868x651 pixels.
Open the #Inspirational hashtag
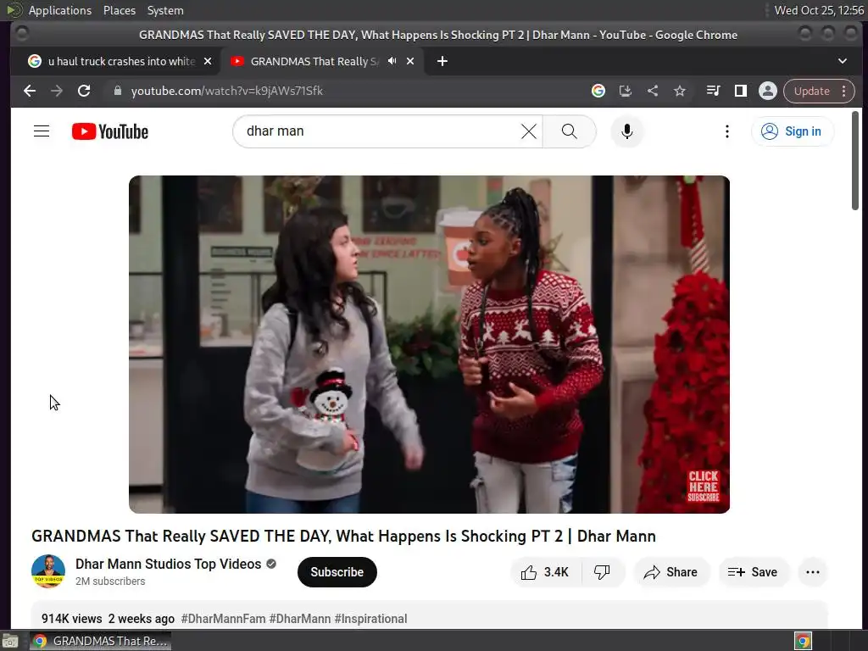click(370, 619)
